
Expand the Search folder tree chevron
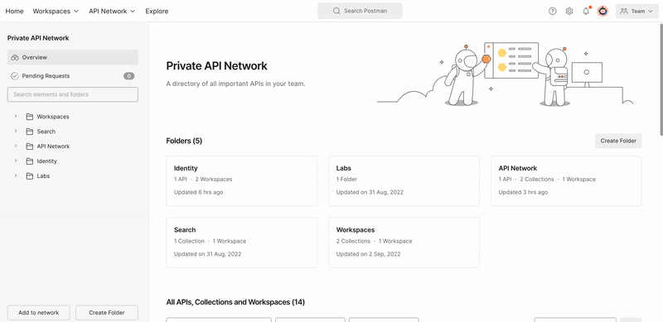pyautogui.click(x=16, y=131)
